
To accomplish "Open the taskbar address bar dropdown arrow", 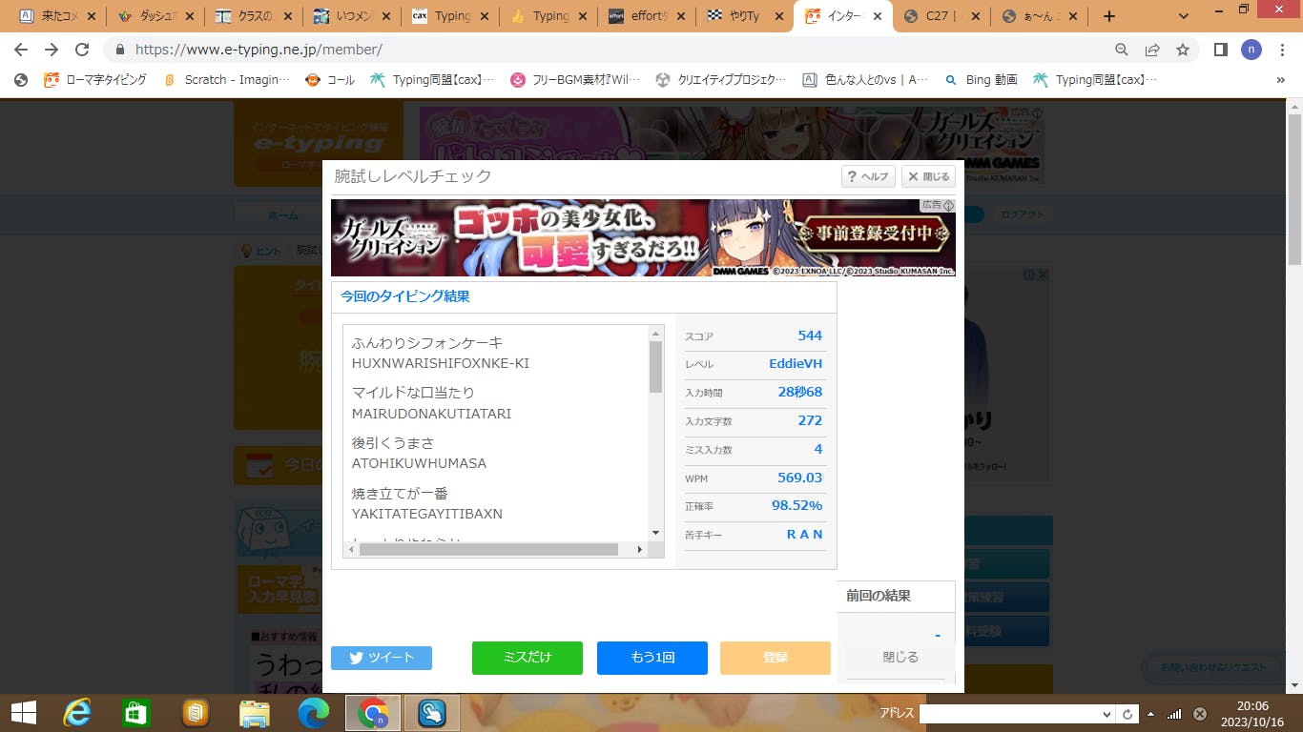I will click(x=1107, y=714).
